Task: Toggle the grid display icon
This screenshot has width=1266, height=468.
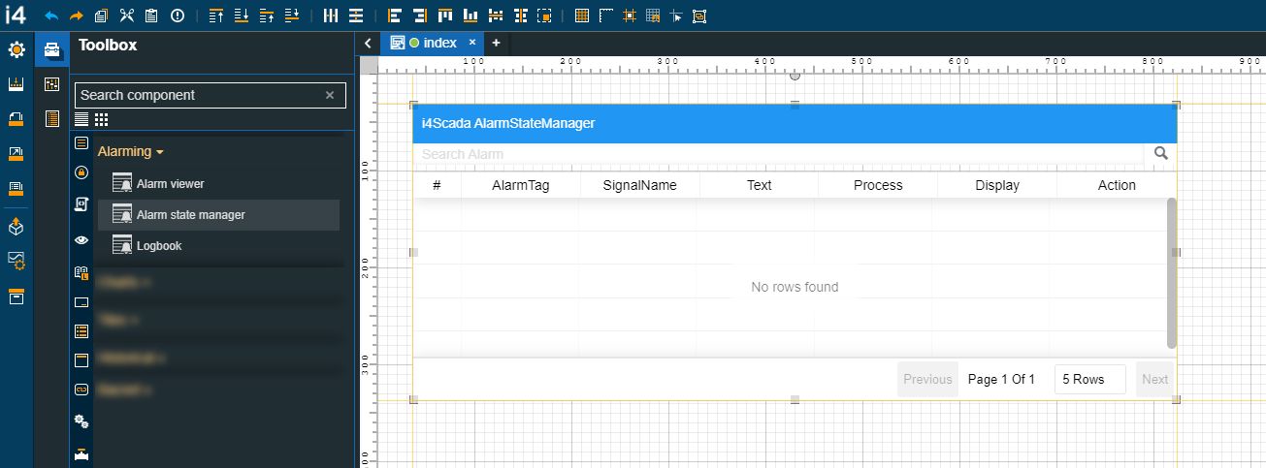Action: point(582,16)
